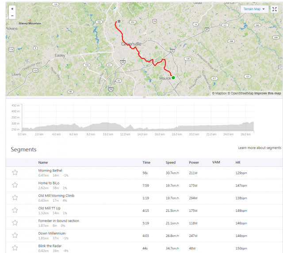
Task: Zoom in on the map
Action: pos(12,9)
